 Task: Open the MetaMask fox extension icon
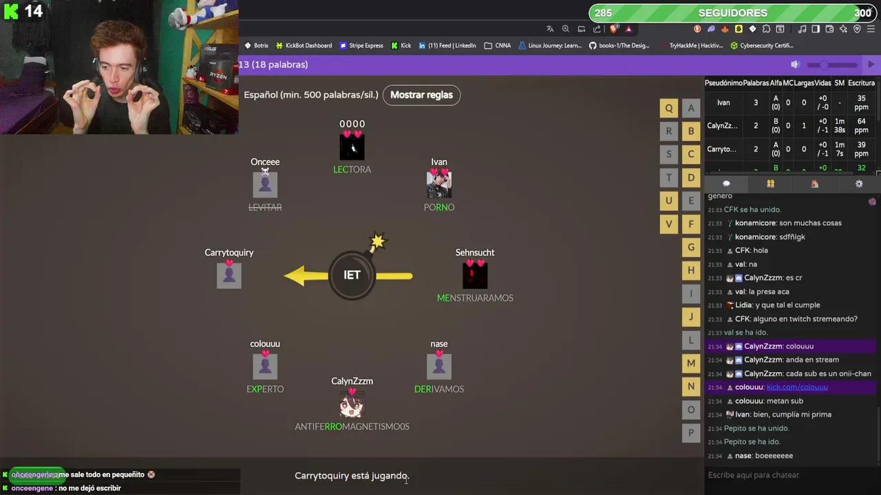click(725, 29)
